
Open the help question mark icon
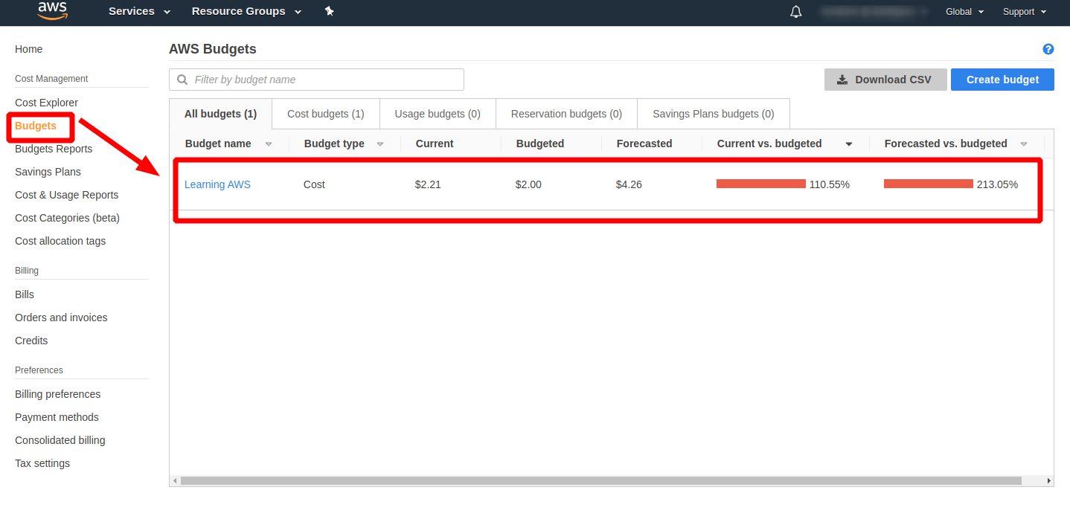pyautogui.click(x=1048, y=49)
